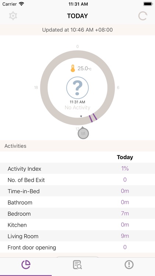Image resolution: width=155 pixels, height=276 pixels.
Task: Select the Front door opening row
Action: click(77, 247)
